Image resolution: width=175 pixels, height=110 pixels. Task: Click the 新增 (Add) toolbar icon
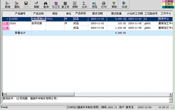(8, 5)
